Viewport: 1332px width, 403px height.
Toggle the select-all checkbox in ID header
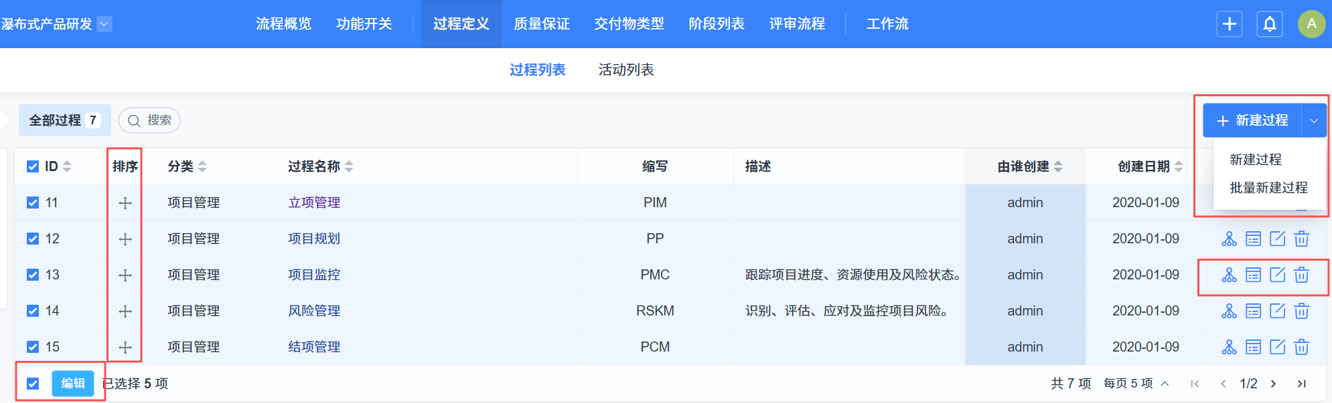pyautogui.click(x=33, y=166)
